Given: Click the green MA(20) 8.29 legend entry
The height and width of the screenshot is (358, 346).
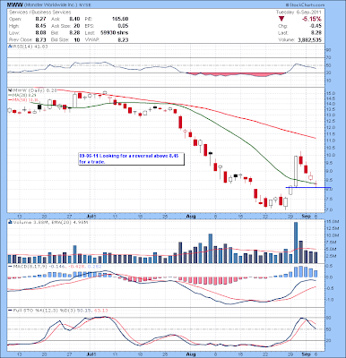Looking at the screenshot, I should pos(23,95).
